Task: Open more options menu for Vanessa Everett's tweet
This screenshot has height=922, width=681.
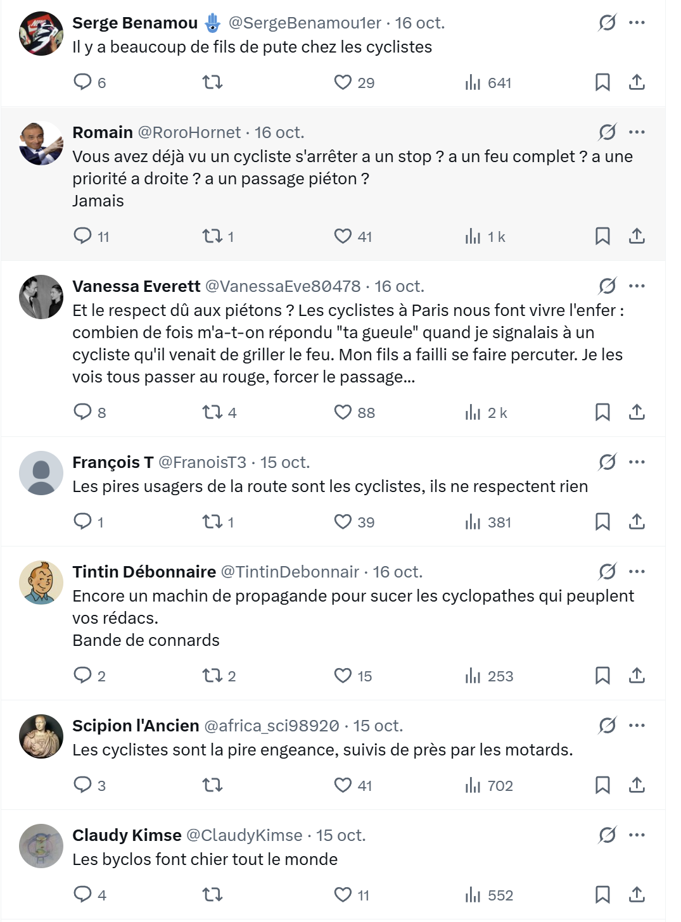Action: (637, 286)
